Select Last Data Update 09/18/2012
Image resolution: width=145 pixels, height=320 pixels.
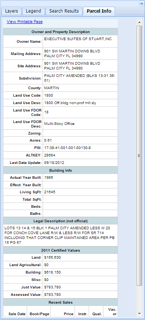coord(54,163)
